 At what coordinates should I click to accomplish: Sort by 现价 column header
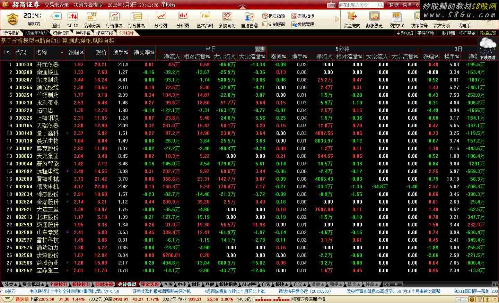(x=101, y=52)
